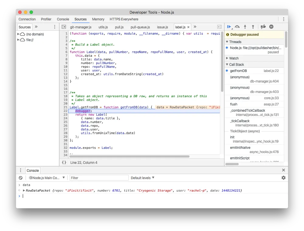Image resolution: width=304 pixels, height=231 pixels.
Task: Select the _tickCallback frame
Action: point(254,123)
